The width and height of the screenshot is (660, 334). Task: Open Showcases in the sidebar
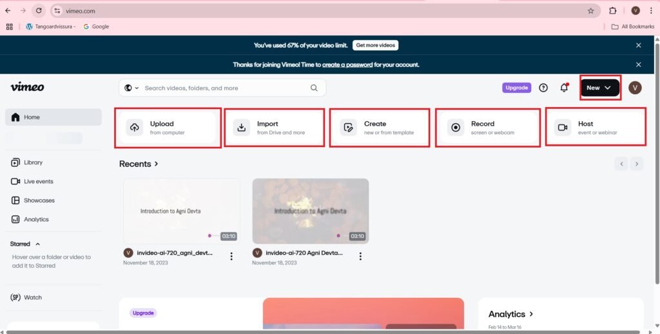point(33,200)
